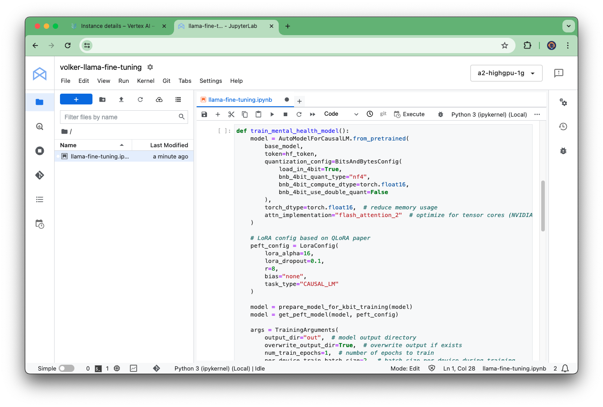This screenshot has height=407, width=603.
Task: Open the Table of Contents panel
Action: point(40,199)
